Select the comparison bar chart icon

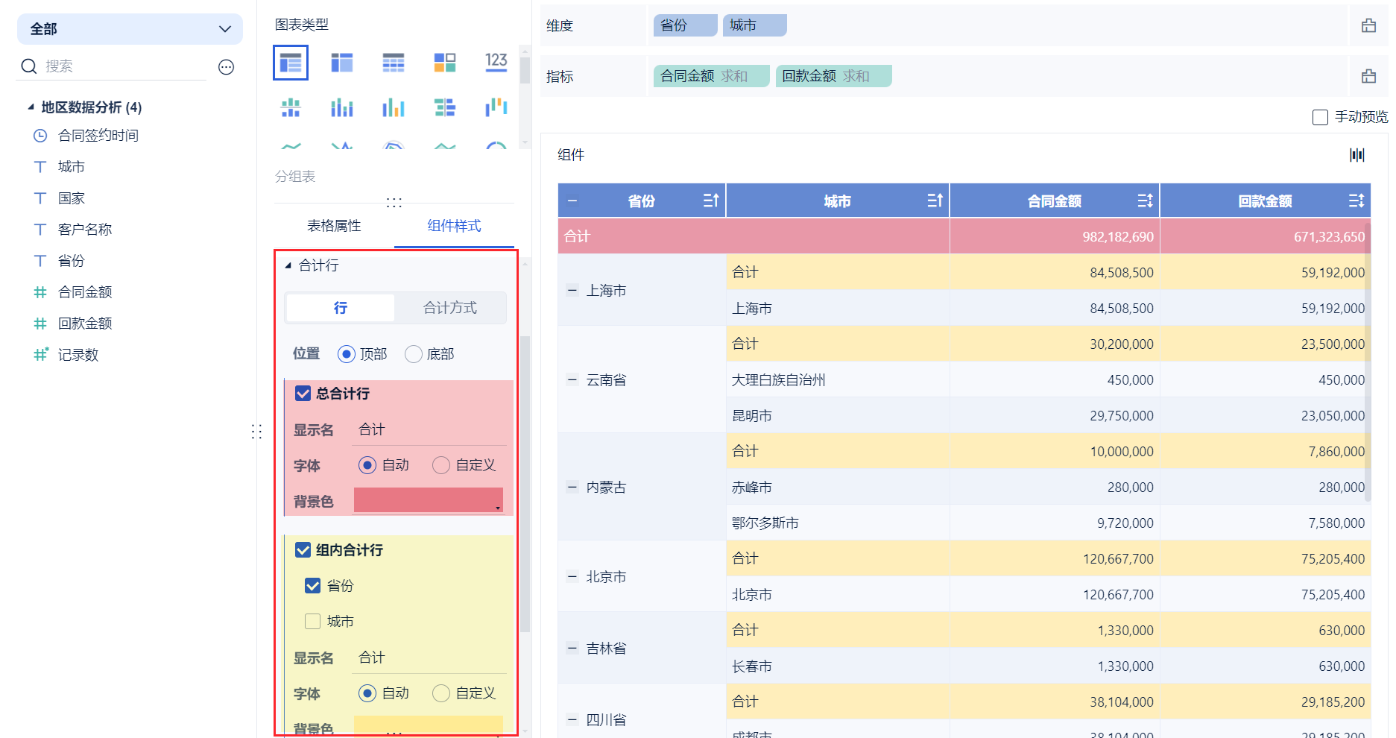click(445, 108)
